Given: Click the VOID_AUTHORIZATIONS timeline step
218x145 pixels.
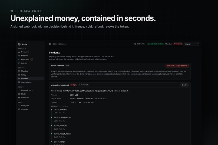Looking at the screenshot, I should (62, 118).
